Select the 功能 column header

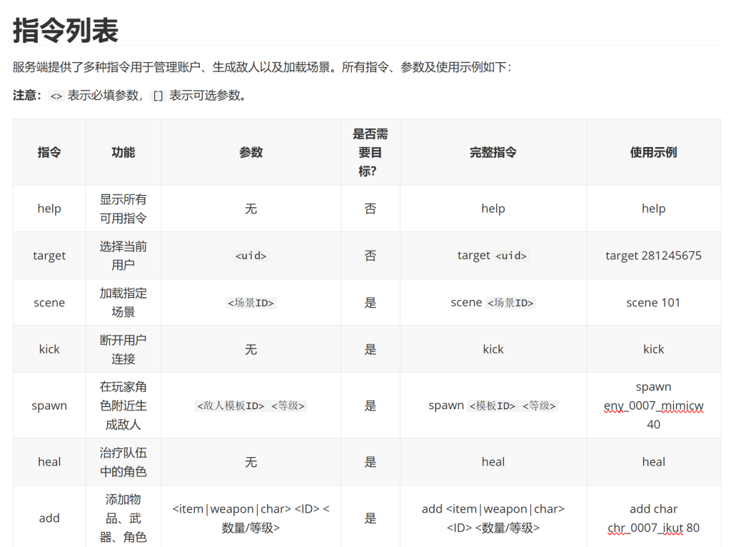[x=123, y=152]
